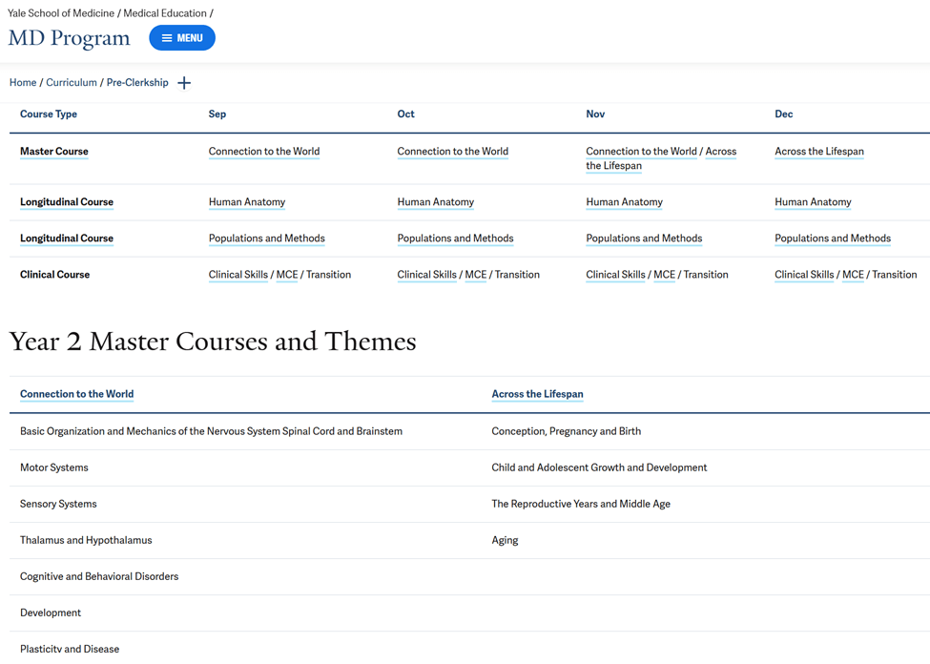The width and height of the screenshot is (930, 664).
Task: Open Clinical Skills link under Oct
Action: click(x=427, y=274)
